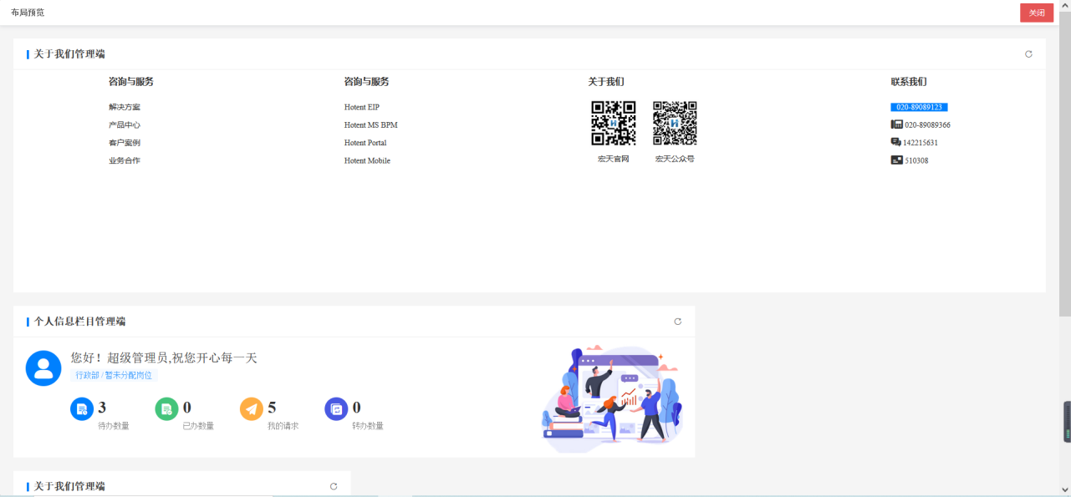The image size is (1071, 497).
Task: Click the 宏天公众号 QR code
Action: tap(675, 124)
